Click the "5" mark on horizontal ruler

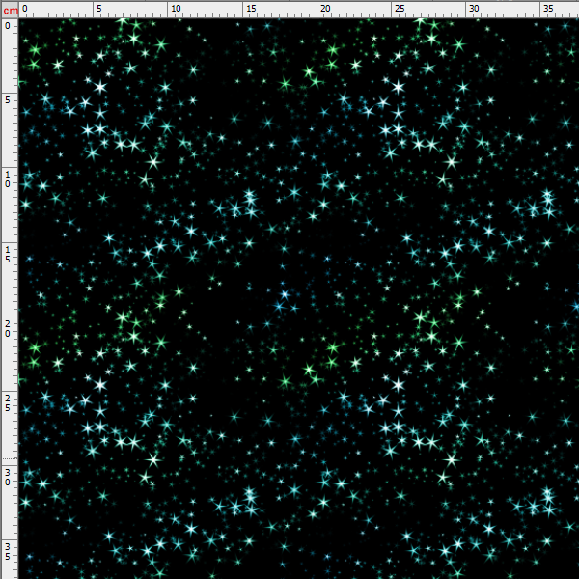[x=99, y=9]
